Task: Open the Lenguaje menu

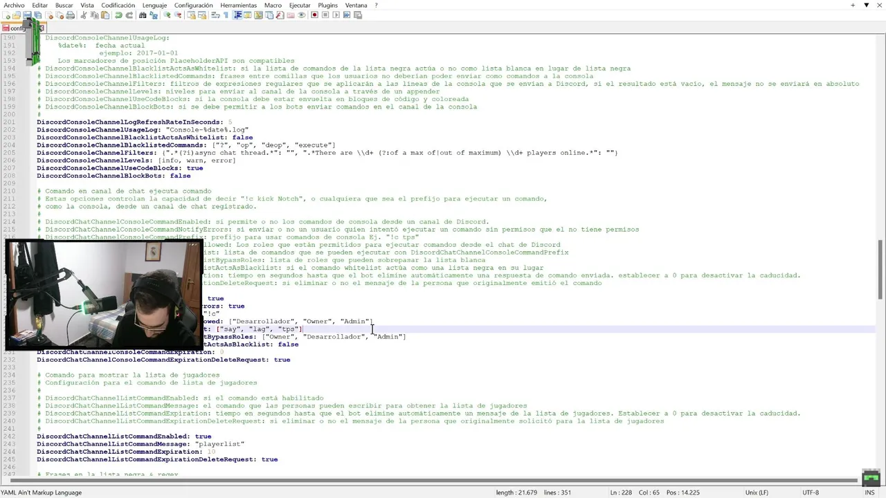Action: [155, 5]
